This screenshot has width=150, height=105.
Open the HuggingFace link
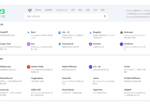click(x=37, y=78)
